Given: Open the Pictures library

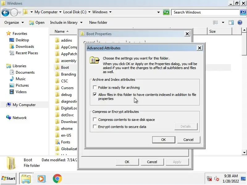Looking at the screenshot, I should [22, 85].
